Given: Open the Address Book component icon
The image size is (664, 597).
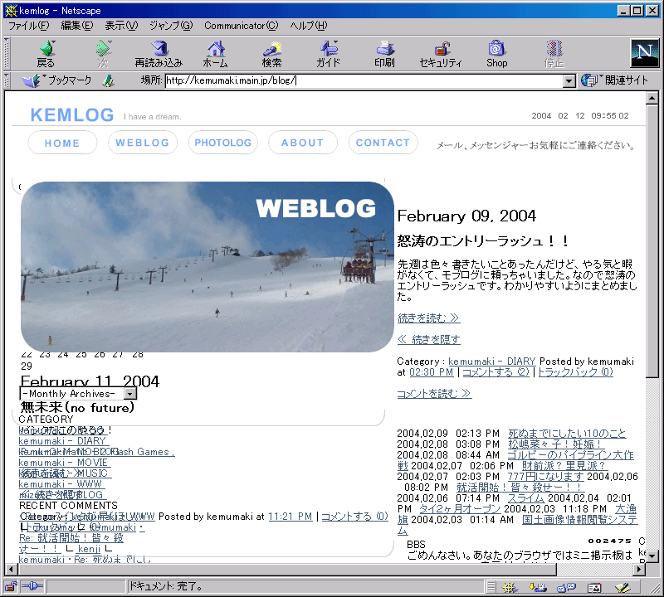Looking at the screenshot, I should 594,587.
